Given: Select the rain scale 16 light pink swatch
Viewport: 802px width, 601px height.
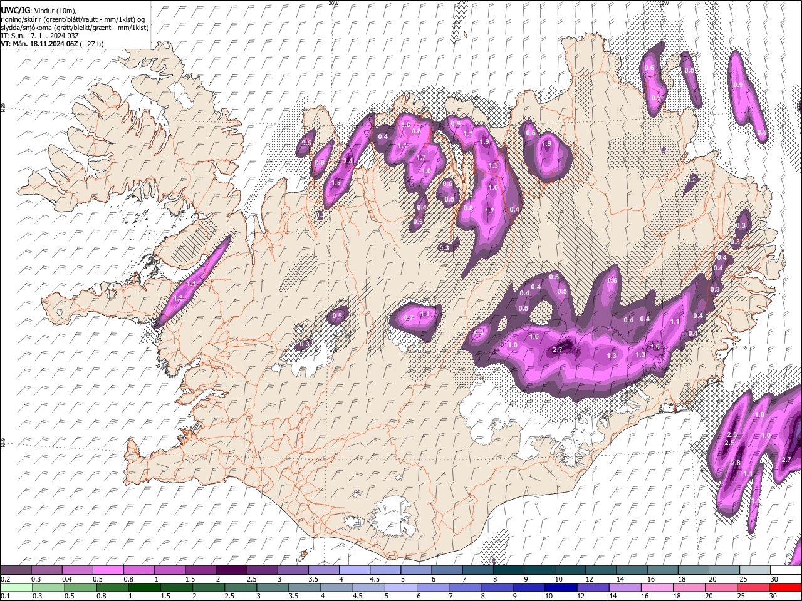Looking at the screenshot, I should [x=657, y=587].
